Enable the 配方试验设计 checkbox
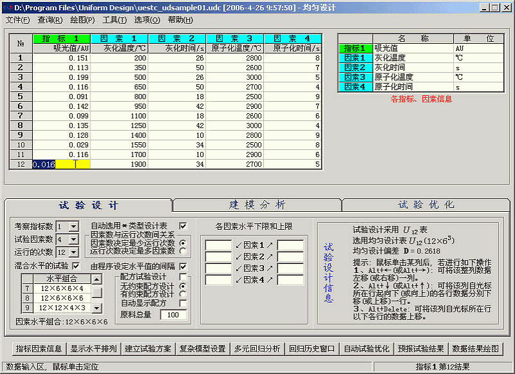The width and height of the screenshot is (515, 374). [x=183, y=277]
